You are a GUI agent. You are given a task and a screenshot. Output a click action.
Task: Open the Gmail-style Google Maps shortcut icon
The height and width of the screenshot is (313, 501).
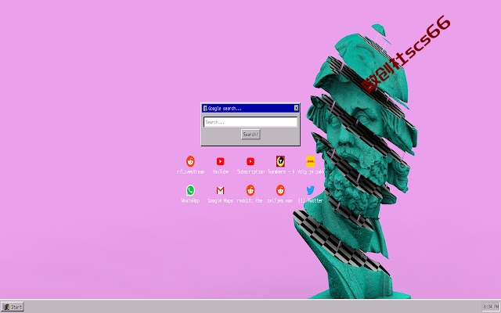[221, 190]
